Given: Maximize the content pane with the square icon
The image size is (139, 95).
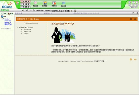Looking at the screenshot, I should (x=133, y=13).
